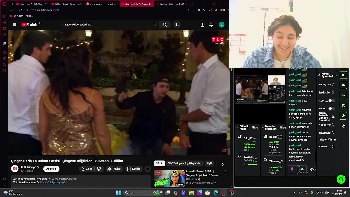Open Microsoft Edge from the taskbar
350x197 pixels.
pyautogui.click(x=215, y=193)
